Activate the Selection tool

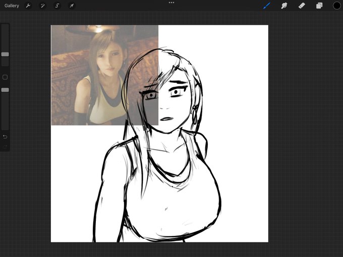[x=57, y=6]
